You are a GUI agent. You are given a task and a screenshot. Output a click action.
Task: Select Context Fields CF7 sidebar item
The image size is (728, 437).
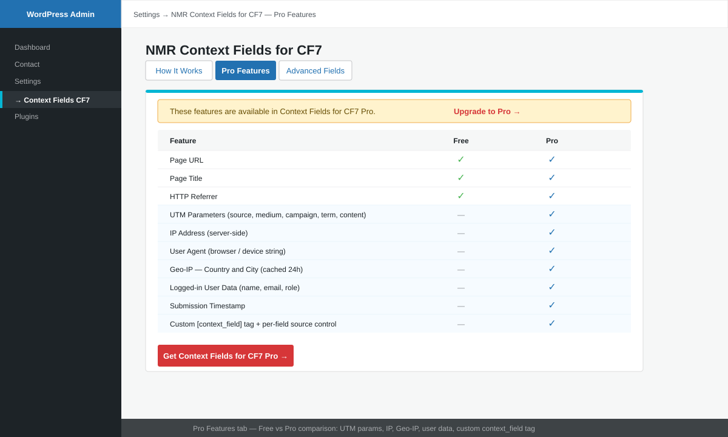click(61, 100)
